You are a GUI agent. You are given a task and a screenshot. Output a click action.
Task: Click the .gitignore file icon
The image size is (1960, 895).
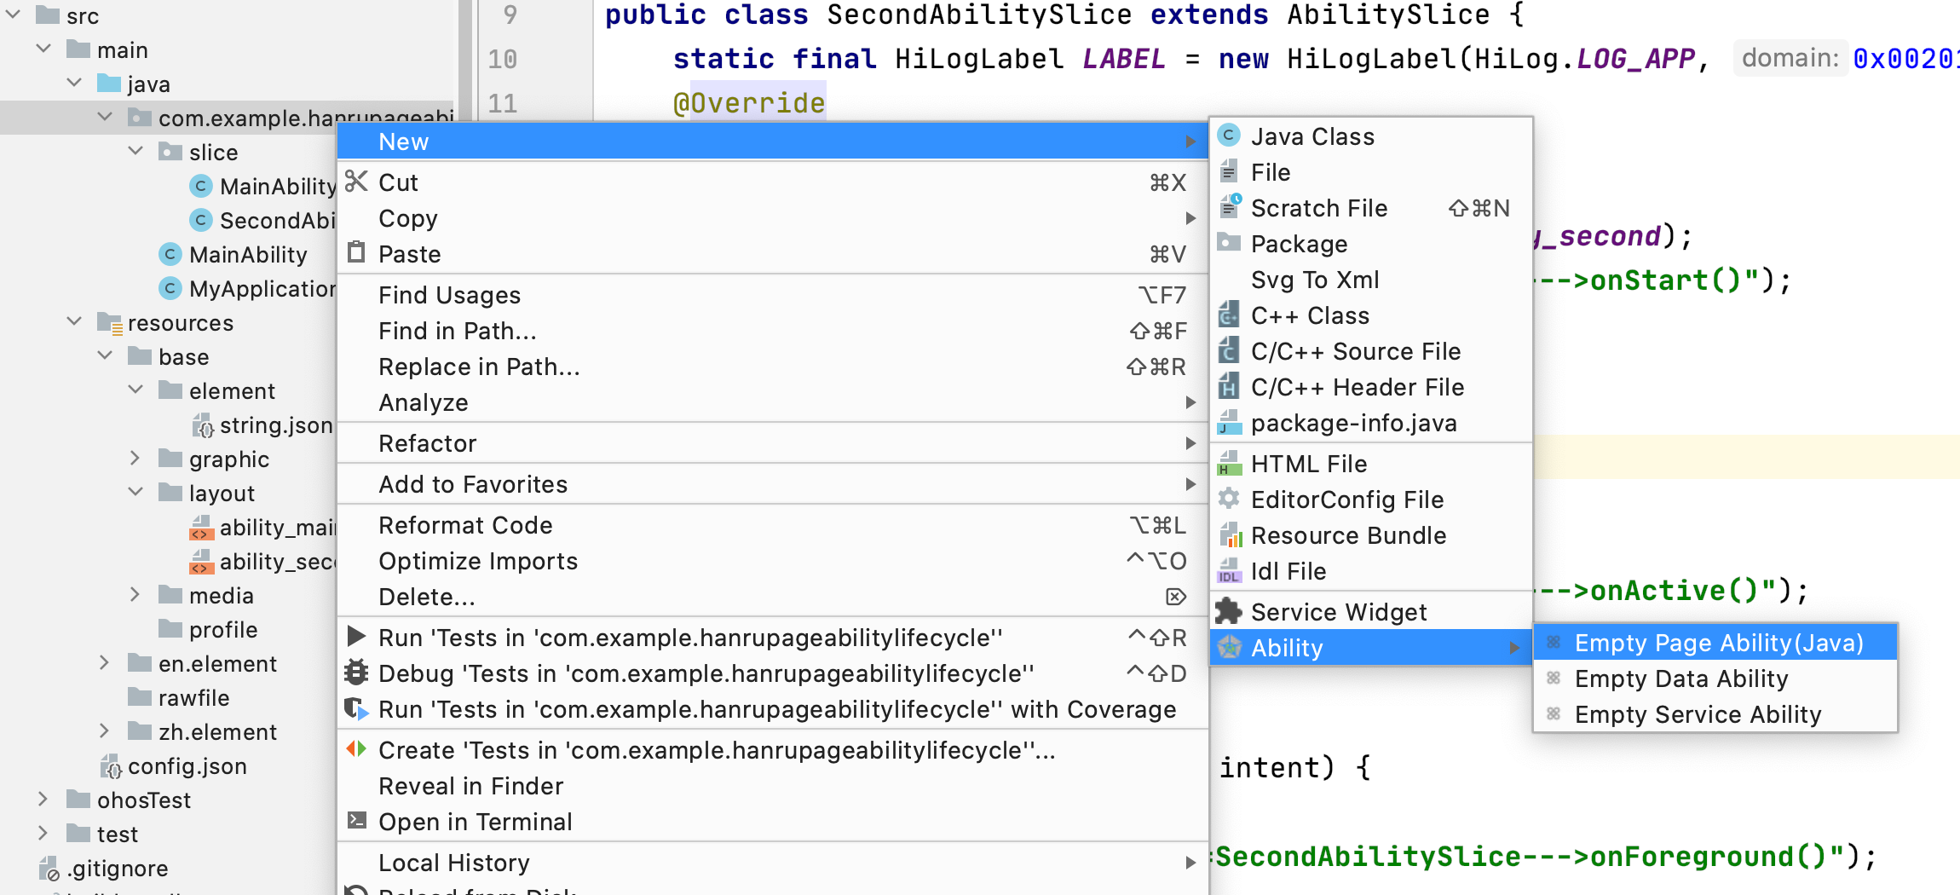[49, 869]
